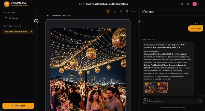Screen dimensions: 205x111
Task: Click the 'EventMocha Agent can make mistakes' notice
Action: point(172,107)
